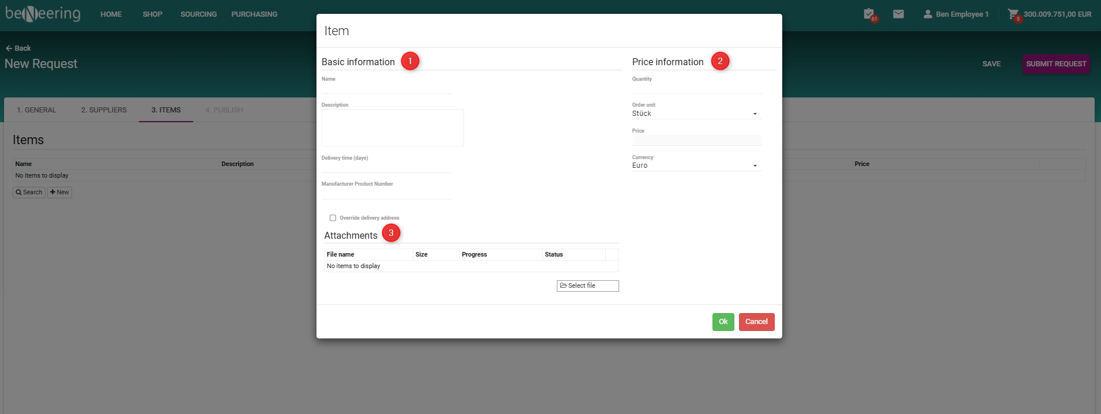Click into the Description text area
The image size is (1101, 414).
393,127
